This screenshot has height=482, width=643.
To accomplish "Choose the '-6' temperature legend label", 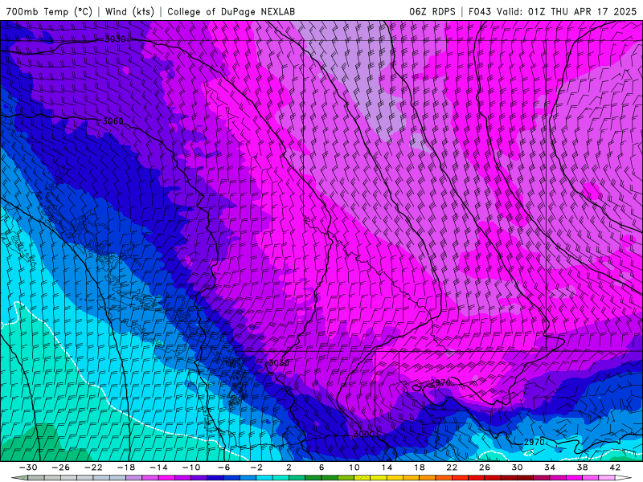I will point(224,468).
